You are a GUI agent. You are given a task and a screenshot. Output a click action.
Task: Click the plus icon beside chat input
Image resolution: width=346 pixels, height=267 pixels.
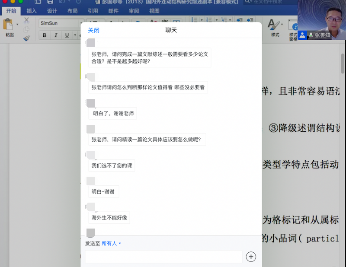251,257
